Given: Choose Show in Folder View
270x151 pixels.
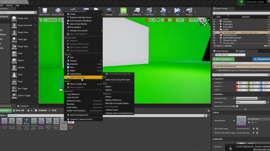Looking at the screenshot, I should (x=84, y=84).
